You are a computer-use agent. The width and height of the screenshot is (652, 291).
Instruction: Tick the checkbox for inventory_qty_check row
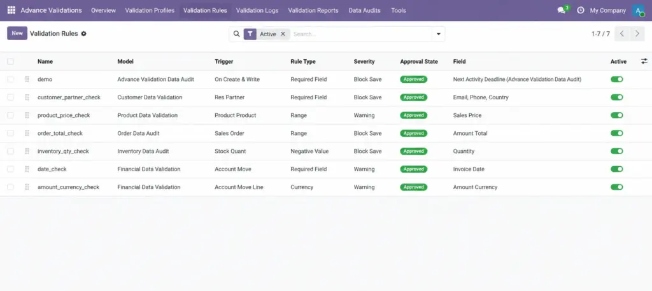[10, 152]
